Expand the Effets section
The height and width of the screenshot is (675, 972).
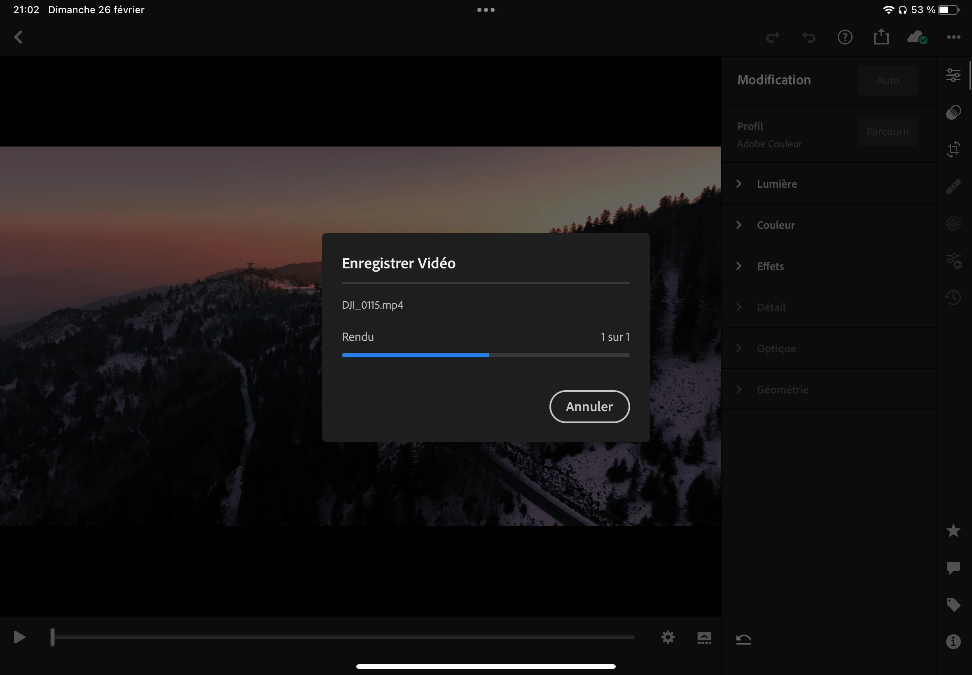click(x=770, y=266)
